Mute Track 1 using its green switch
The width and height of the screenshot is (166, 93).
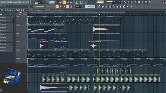tap(26, 23)
